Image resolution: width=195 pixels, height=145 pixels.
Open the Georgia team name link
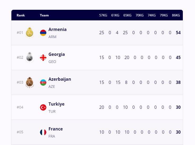pos(57,55)
